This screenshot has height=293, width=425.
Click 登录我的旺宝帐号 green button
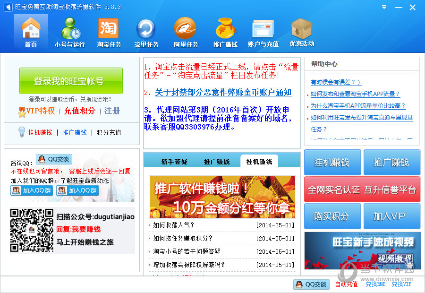point(71,81)
